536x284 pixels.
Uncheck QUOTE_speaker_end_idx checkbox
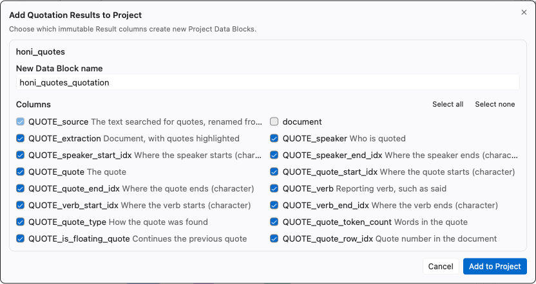[274, 155]
